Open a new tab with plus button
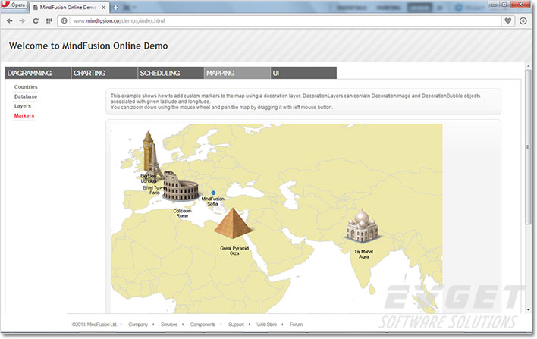This screenshot has width=537, height=339. [115, 8]
